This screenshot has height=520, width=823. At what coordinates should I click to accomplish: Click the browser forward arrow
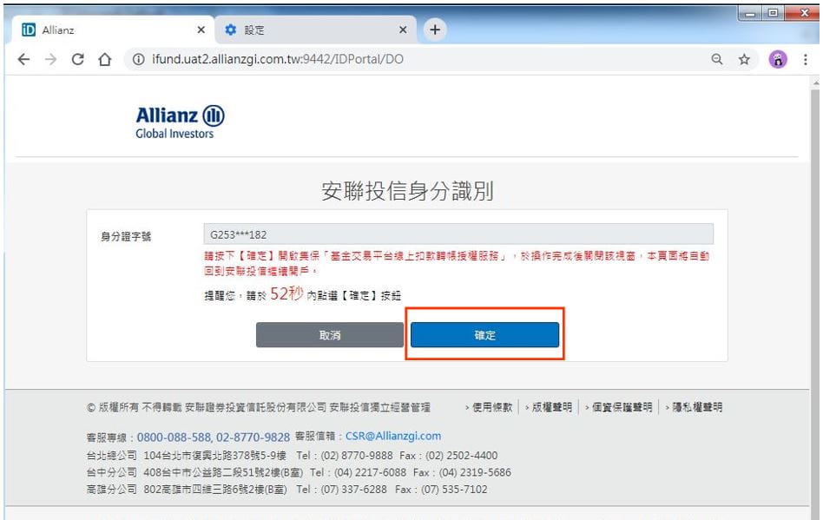click(50, 59)
